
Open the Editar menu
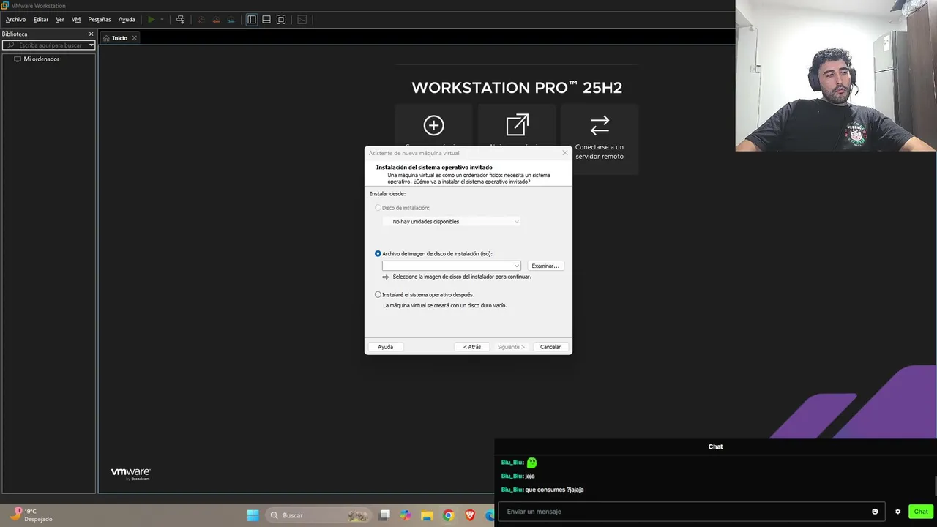click(41, 20)
